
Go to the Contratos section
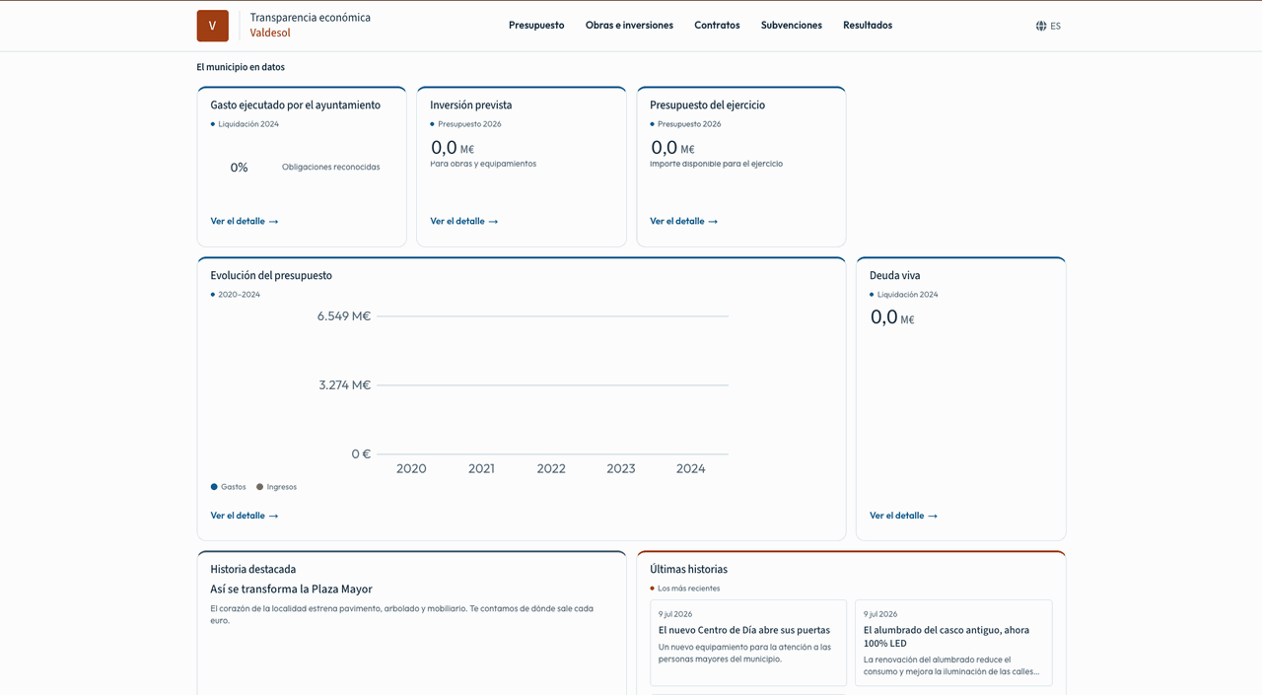(x=717, y=26)
